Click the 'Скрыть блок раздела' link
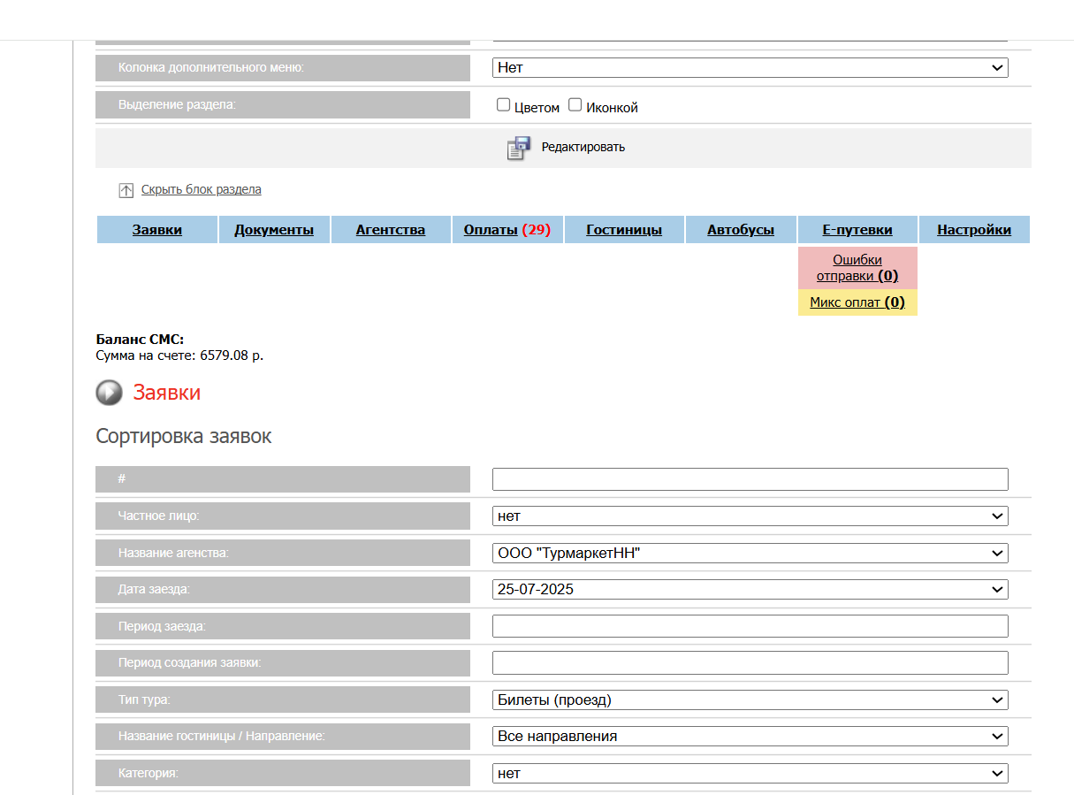The image size is (1074, 795). [202, 190]
